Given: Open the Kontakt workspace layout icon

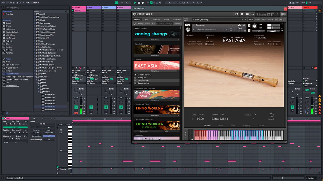Looking at the screenshot, I should [248, 14].
